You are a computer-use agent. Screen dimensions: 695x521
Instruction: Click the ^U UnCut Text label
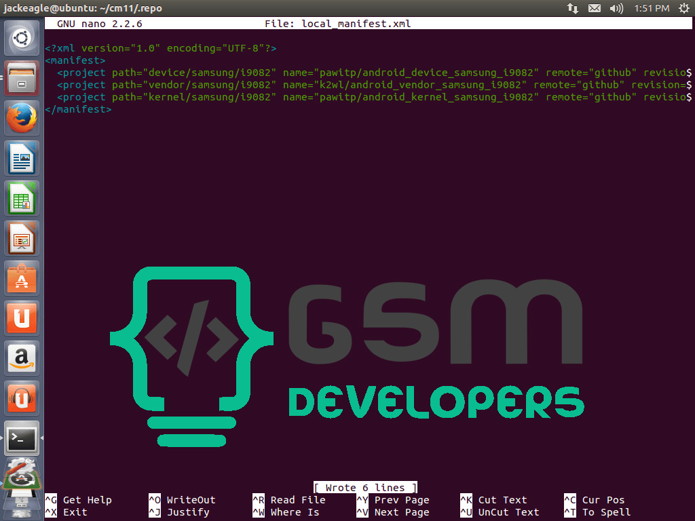[x=500, y=512]
